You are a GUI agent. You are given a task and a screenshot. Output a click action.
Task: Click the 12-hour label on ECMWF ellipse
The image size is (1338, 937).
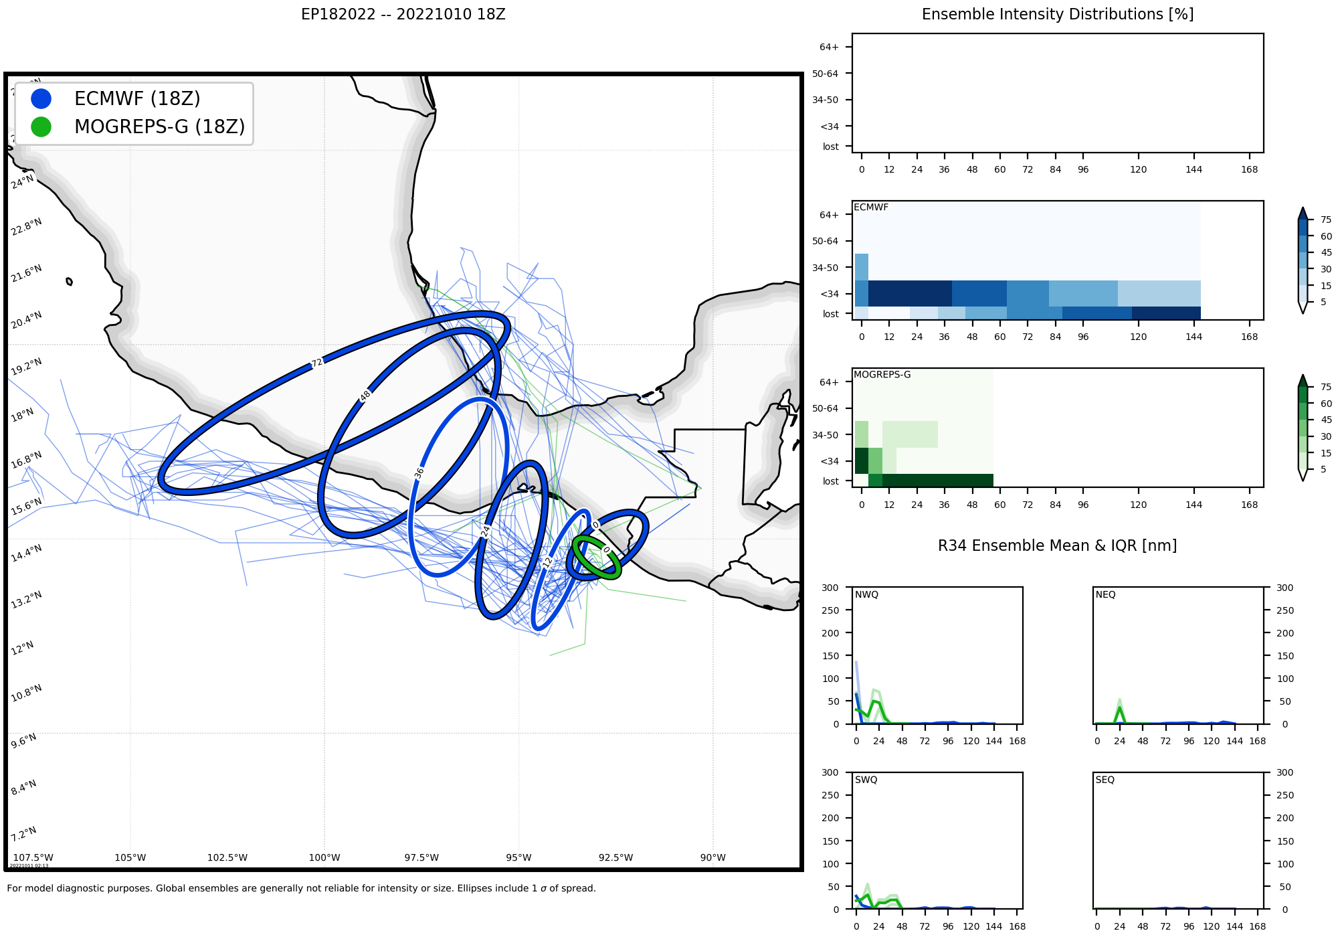547,562
